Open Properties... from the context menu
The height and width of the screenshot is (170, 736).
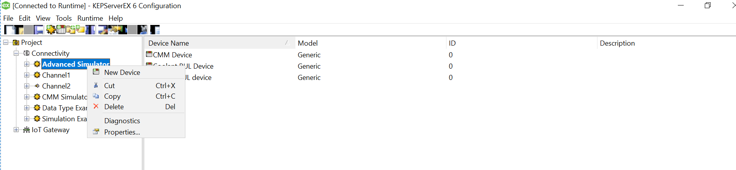(x=122, y=132)
